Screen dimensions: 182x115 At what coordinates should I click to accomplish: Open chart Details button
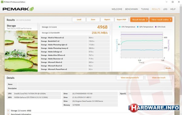click(168, 68)
